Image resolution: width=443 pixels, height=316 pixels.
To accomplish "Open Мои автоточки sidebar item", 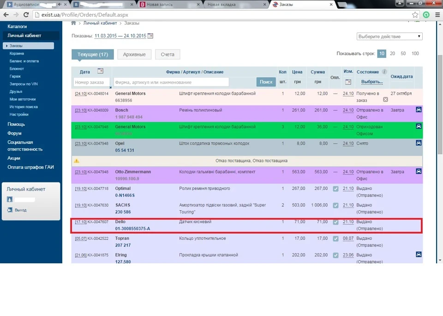I will (23, 99).
